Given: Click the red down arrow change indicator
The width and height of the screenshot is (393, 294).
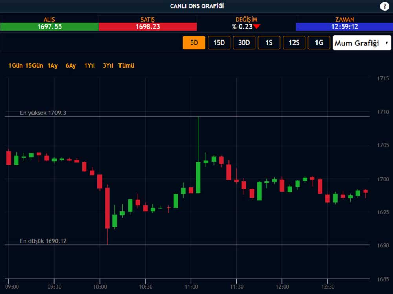Looking at the screenshot, I should tap(257, 27).
